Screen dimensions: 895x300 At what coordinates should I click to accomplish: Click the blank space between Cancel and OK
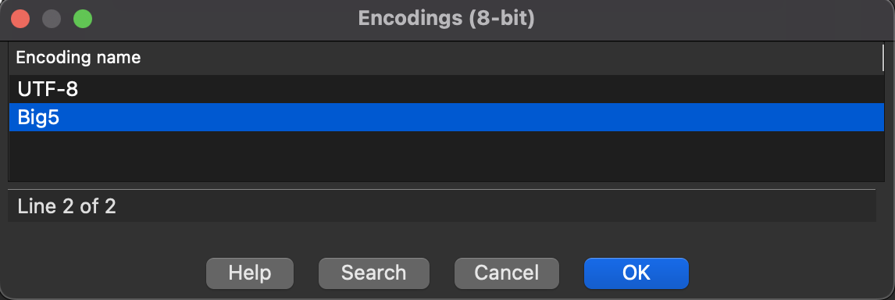tap(572, 273)
